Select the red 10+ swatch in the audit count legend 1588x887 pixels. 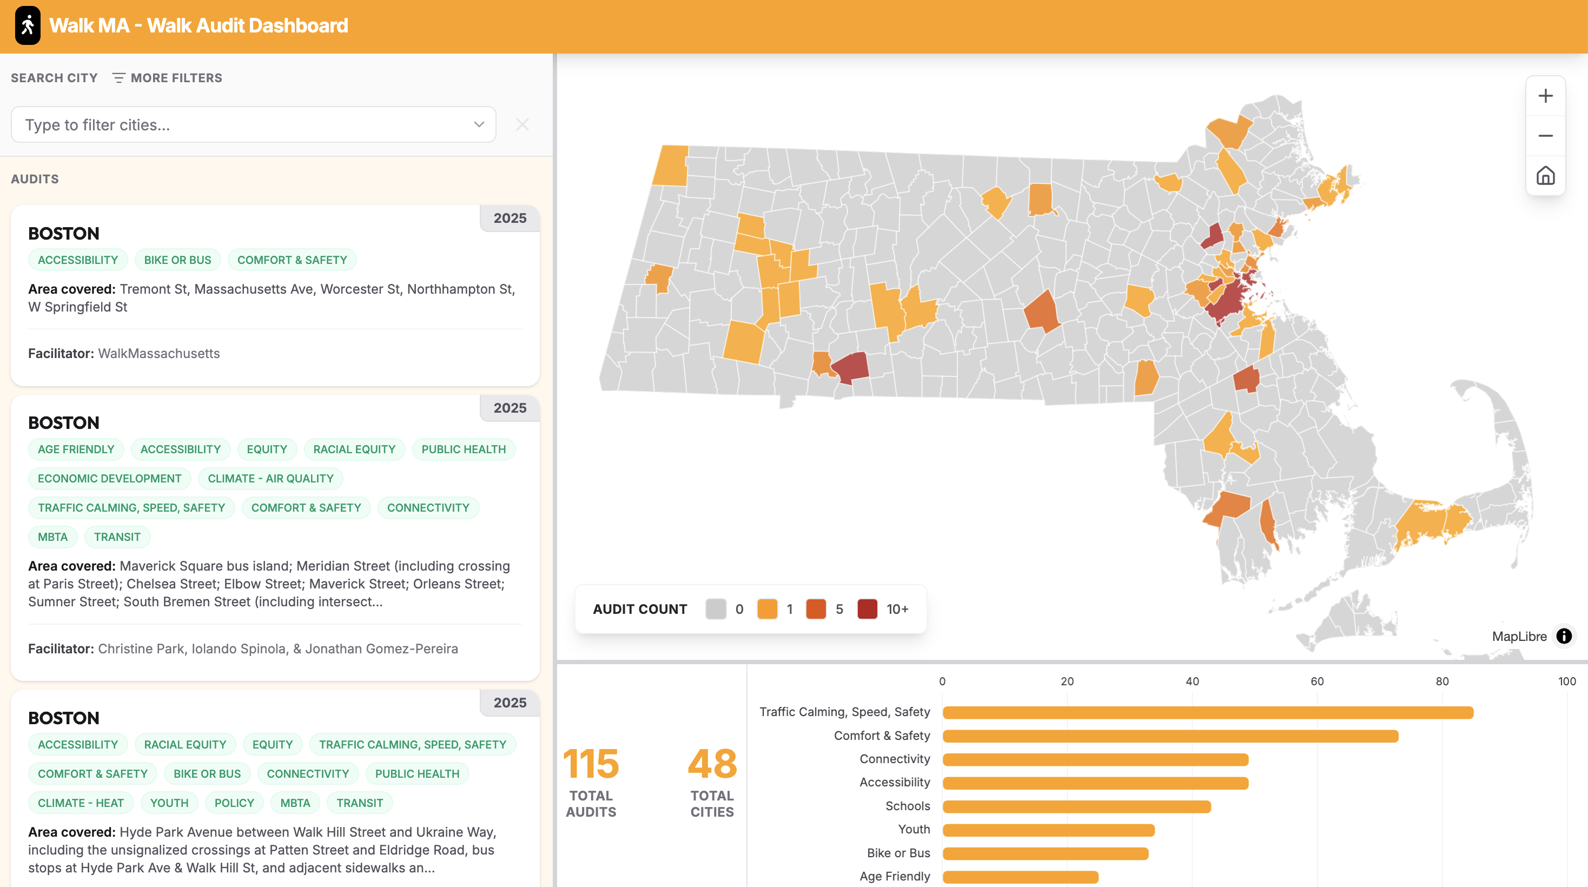pos(866,608)
